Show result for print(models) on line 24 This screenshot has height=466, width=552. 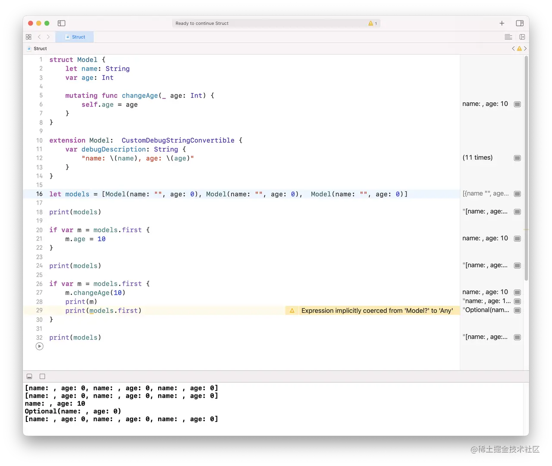point(517,266)
